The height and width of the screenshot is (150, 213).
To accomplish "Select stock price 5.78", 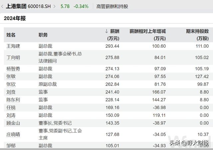I will (65, 6).
